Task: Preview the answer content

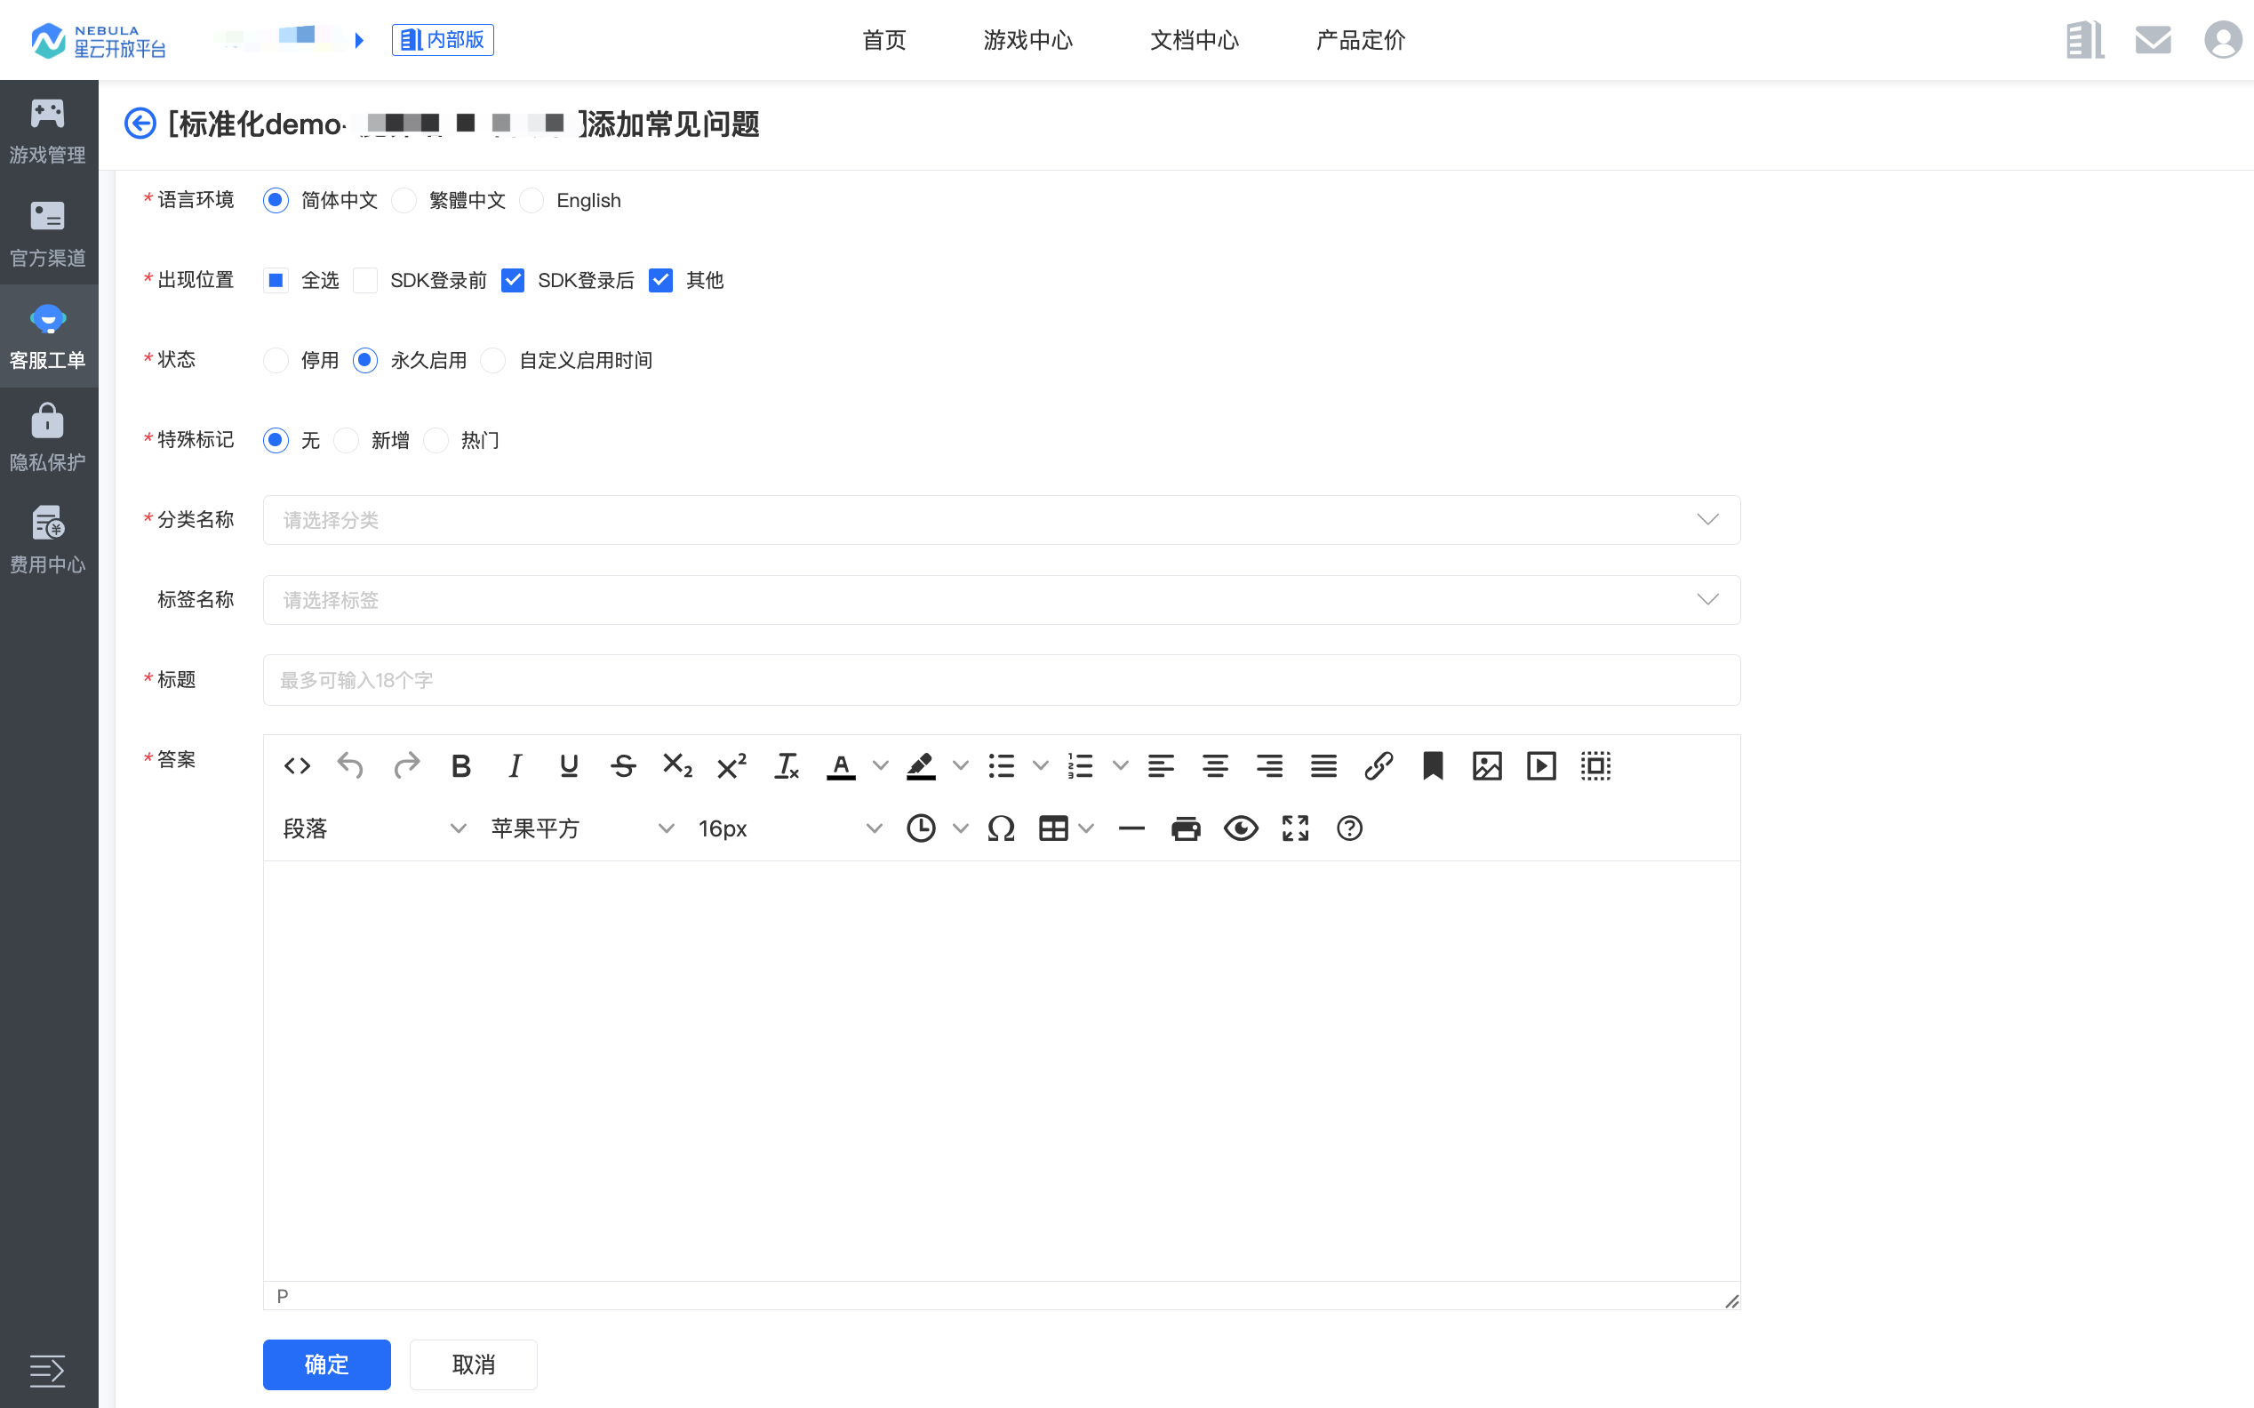Action: tap(1240, 828)
